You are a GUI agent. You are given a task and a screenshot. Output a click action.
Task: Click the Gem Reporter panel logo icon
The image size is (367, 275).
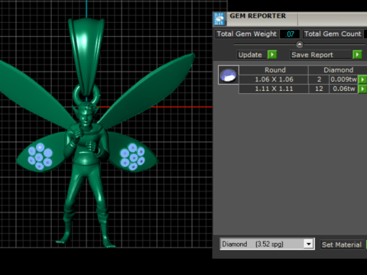click(219, 19)
